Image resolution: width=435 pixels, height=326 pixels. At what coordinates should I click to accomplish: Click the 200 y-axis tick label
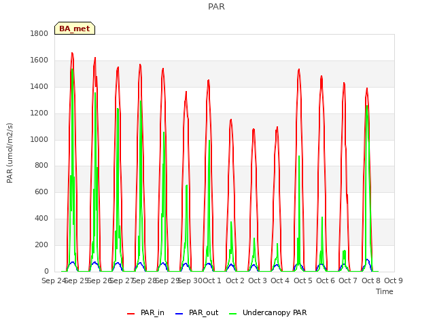[41, 244]
